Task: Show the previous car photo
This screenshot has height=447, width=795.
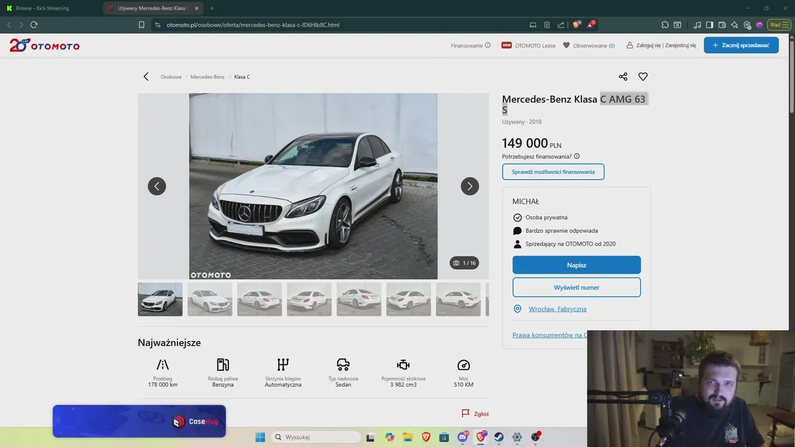Action: tap(157, 186)
